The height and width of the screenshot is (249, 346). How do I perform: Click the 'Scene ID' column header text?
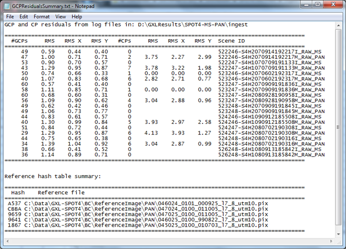(x=231, y=41)
